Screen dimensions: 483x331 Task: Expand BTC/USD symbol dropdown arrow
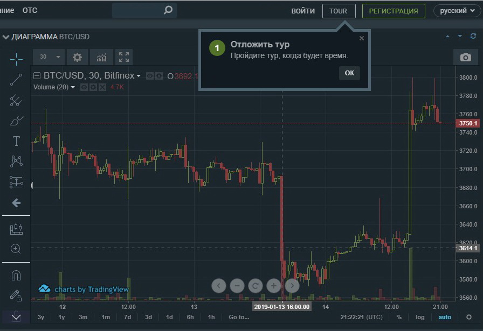tap(139, 76)
